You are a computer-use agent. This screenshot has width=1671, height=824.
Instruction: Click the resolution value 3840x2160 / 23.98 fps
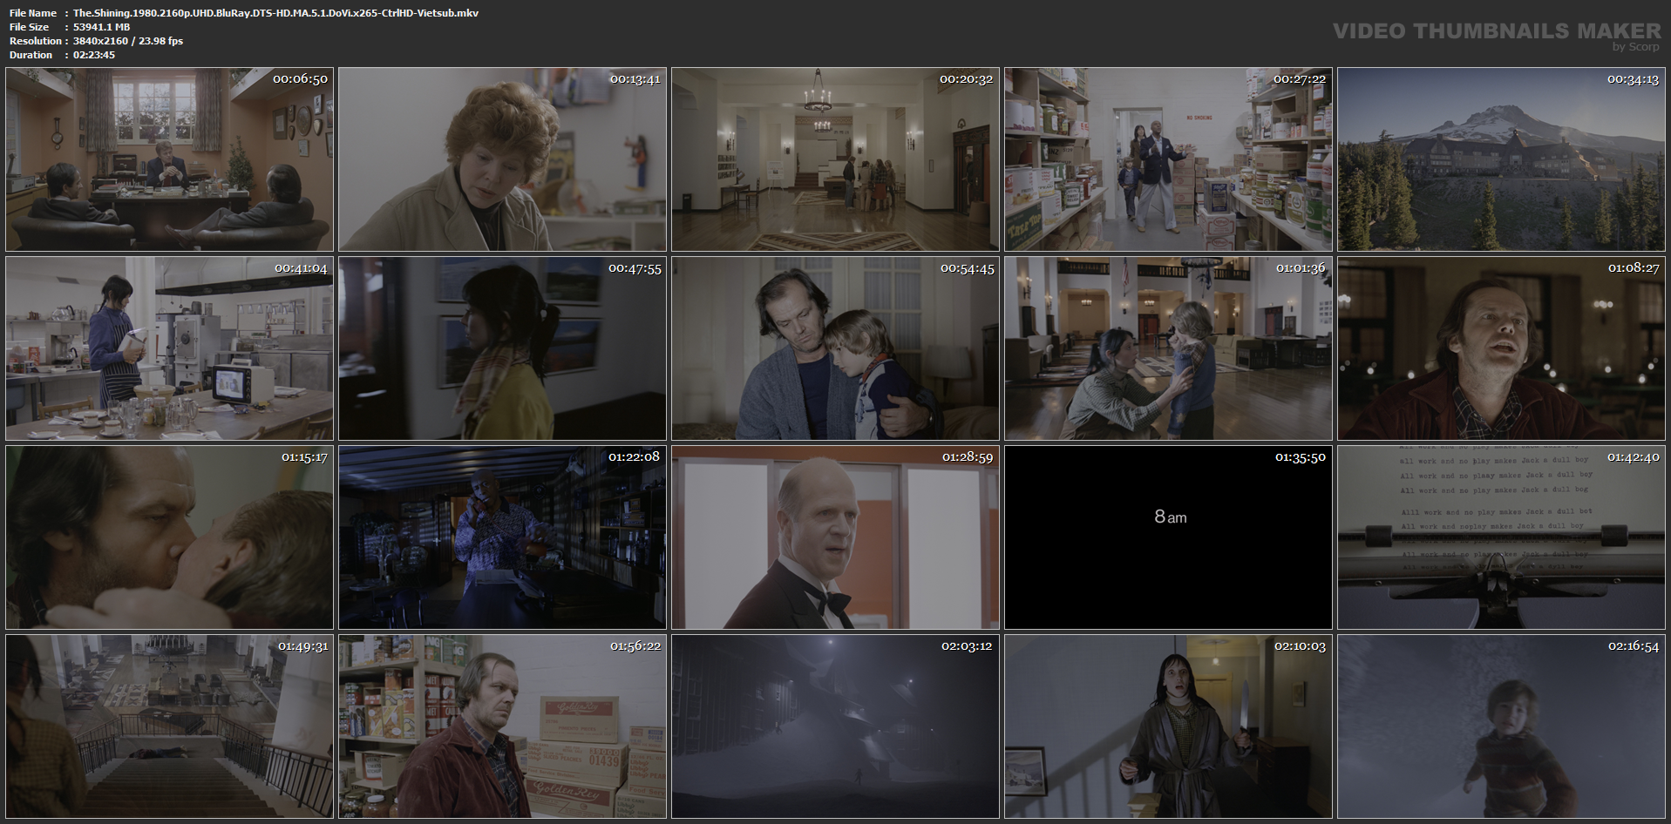pyautogui.click(x=128, y=41)
